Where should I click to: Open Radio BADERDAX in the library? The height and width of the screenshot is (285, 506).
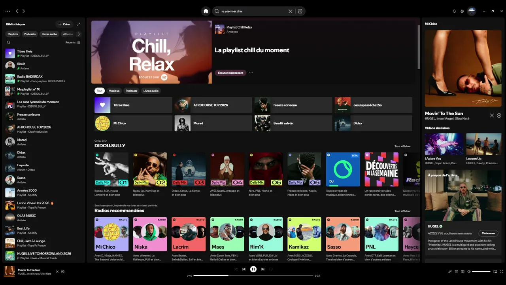[x=43, y=78]
